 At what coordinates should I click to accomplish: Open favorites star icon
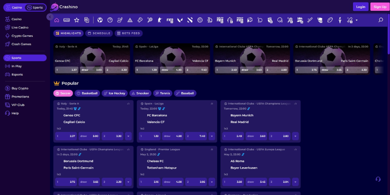[x=77, y=20]
